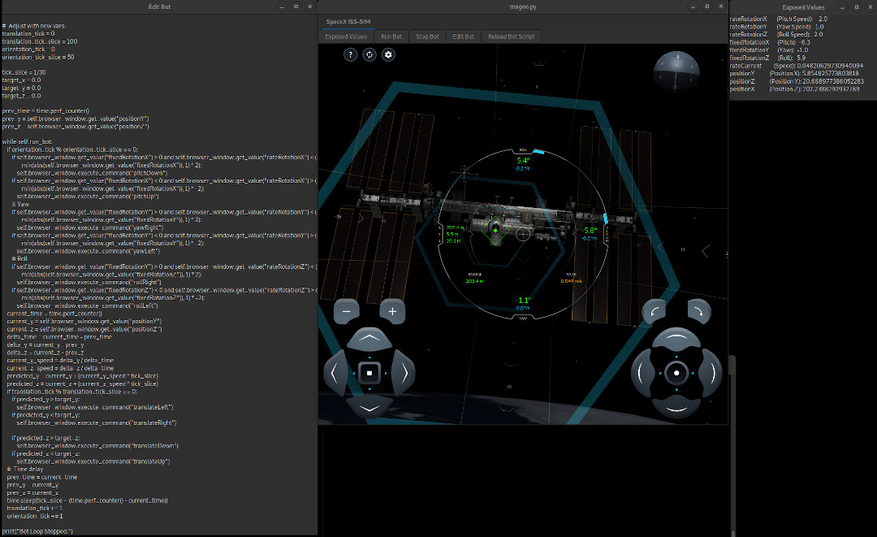
Task: Open the simulator settings gear
Action: pos(388,54)
